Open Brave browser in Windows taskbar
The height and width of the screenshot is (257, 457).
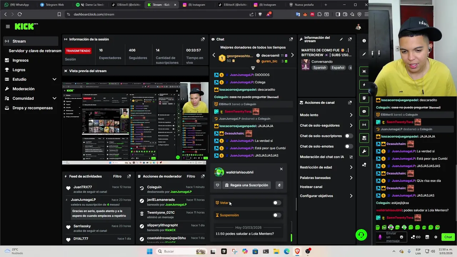pos(297,251)
